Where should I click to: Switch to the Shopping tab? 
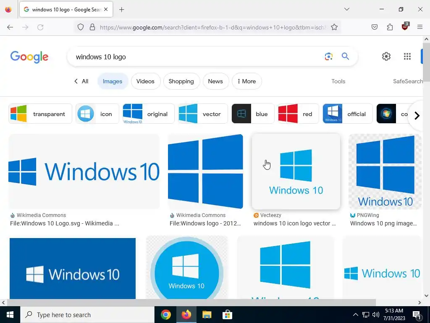click(x=181, y=81)
